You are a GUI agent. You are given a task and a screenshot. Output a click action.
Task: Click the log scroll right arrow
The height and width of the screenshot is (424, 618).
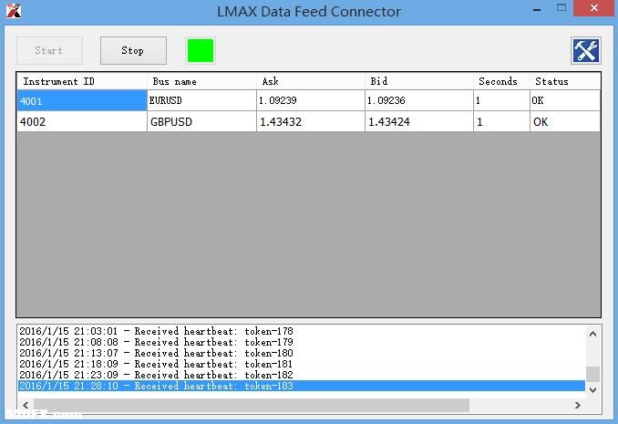click(577, 405)
